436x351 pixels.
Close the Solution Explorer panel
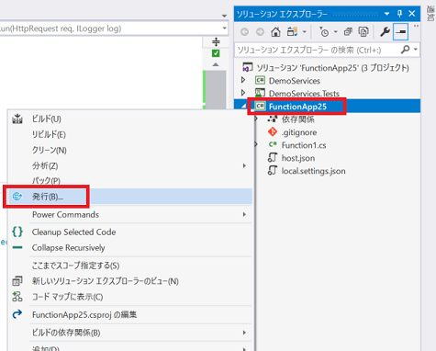(412, 14)
